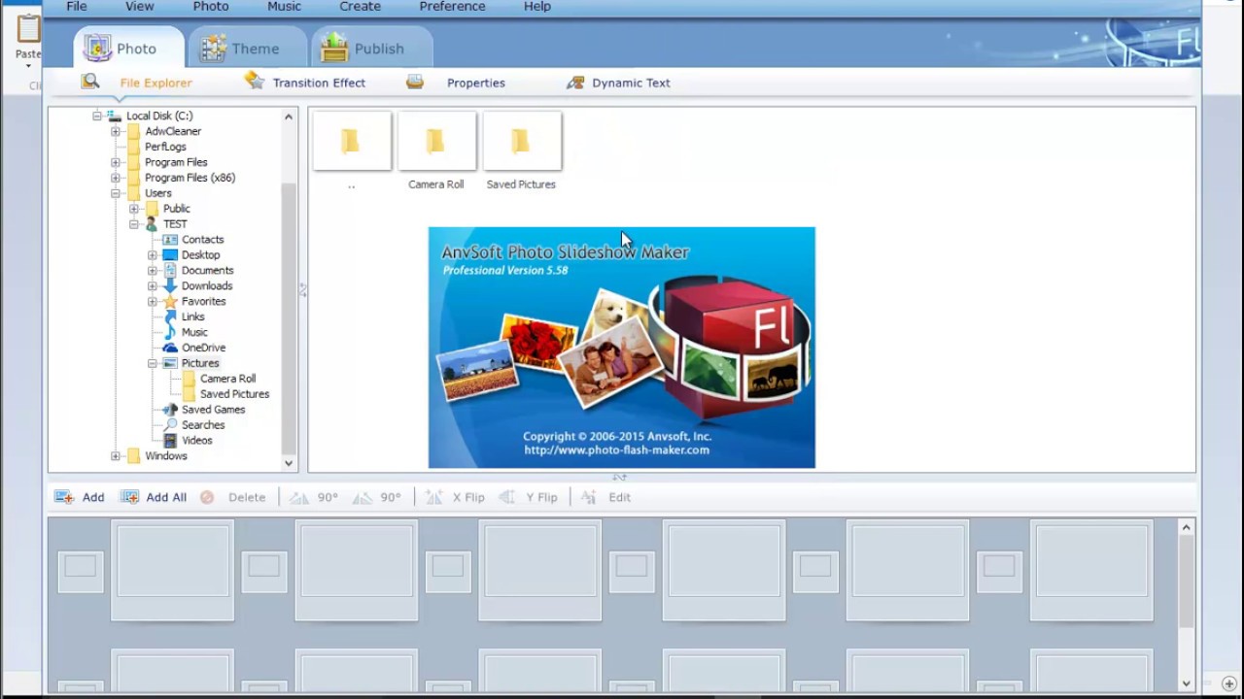Select Camera Roll in folder tree

227,379
